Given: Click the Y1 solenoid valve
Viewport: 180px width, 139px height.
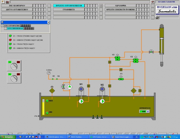Looking at the screenshot, I should [x=121, y=78].
